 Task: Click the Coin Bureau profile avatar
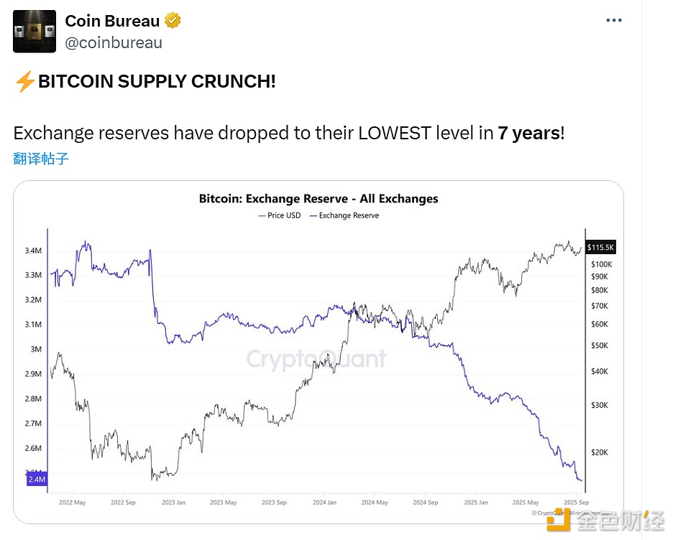tap(35, 32)
